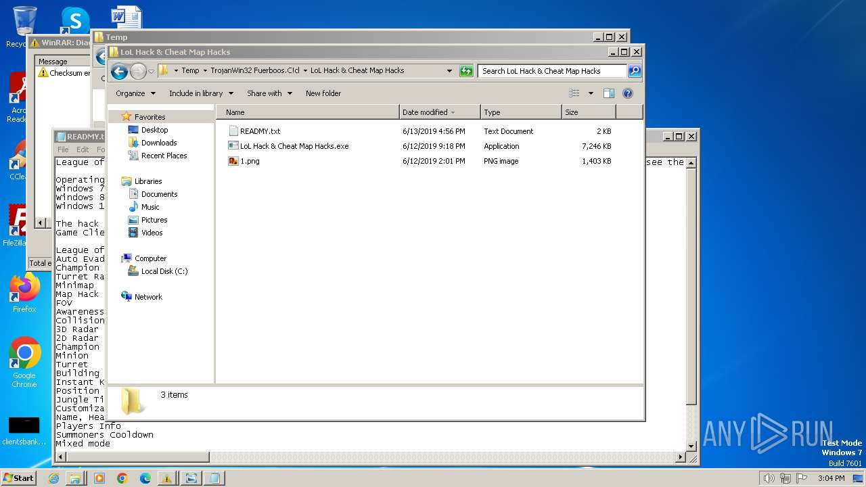Click the exe application file icon
This screenshot has width=866, height=487.
[x=233, y=146]
